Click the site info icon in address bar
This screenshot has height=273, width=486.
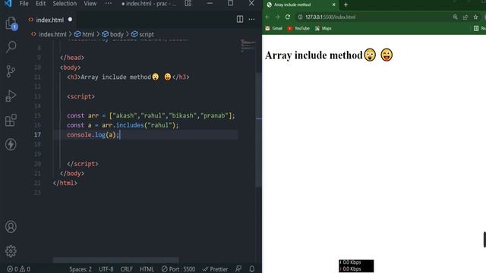(x=300, y=17)
